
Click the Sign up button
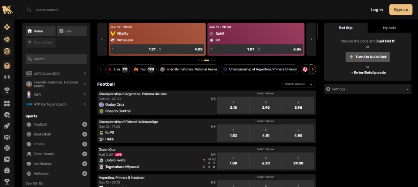[x=401, y=10]
